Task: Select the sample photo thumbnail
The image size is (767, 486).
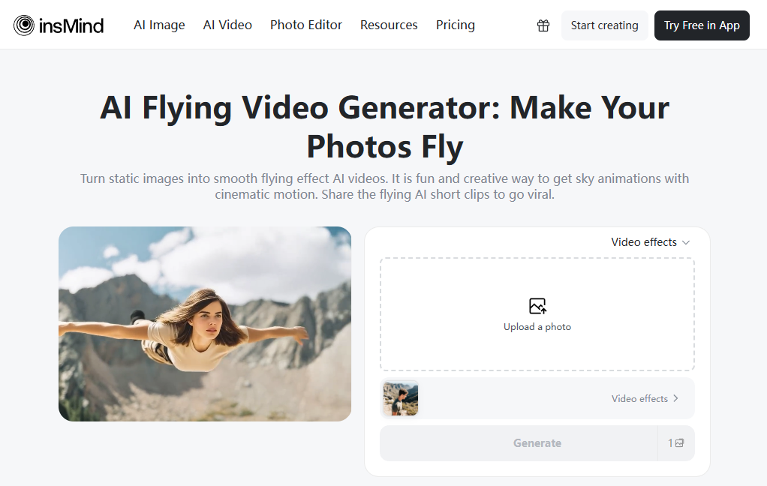Action: click(400, 398)
